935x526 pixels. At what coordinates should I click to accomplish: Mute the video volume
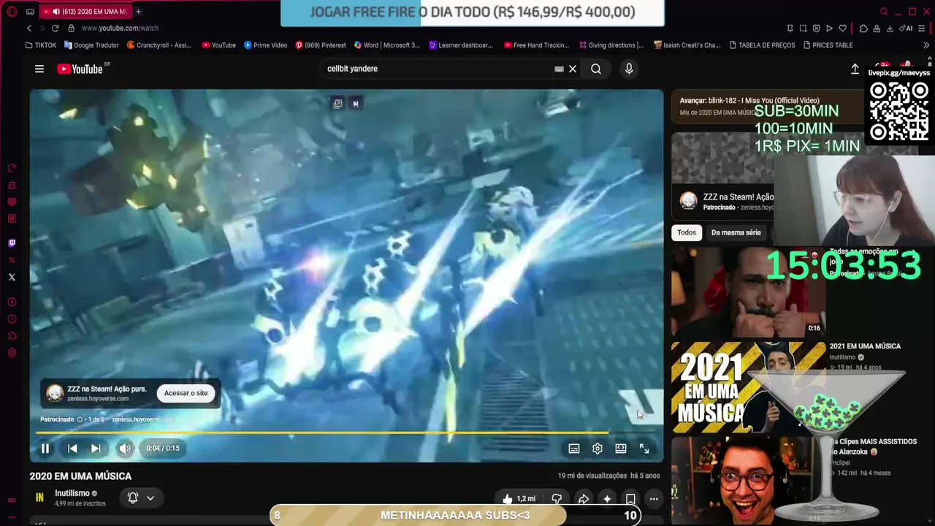point(125,449)
